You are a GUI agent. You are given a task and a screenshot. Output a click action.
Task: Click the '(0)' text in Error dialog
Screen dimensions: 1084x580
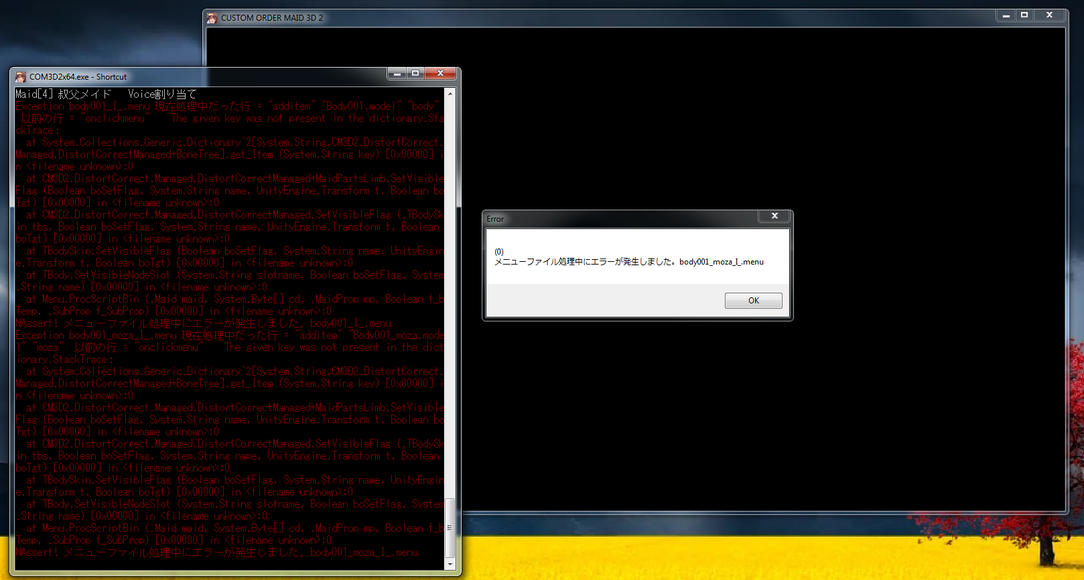499,252
